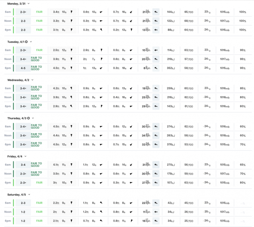Collapse the Monday 3/31 forecast section

click(29, 3)
